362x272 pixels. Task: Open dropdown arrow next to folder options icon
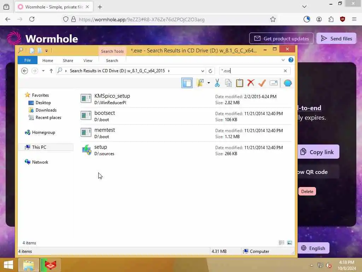pyautogui.click(x=209, y=83)
